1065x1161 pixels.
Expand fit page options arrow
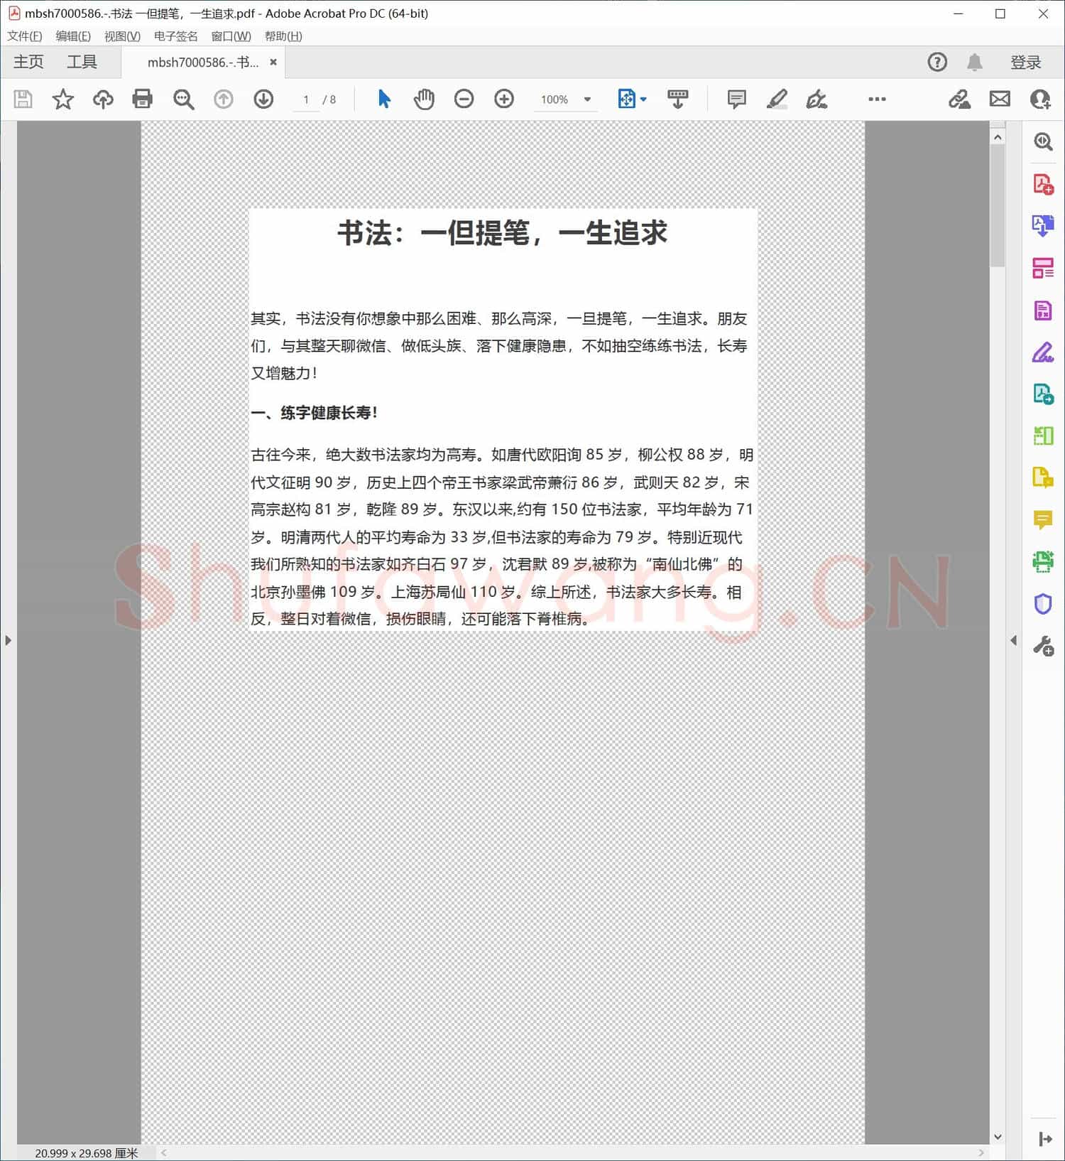643,99
